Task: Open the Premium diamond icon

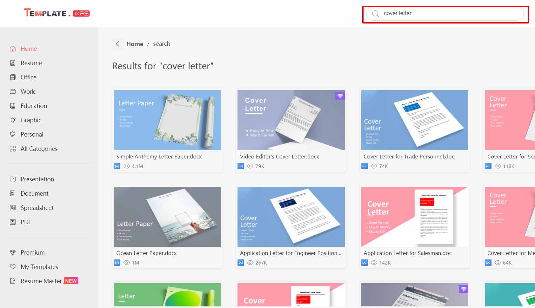Action: coord(13,252)
